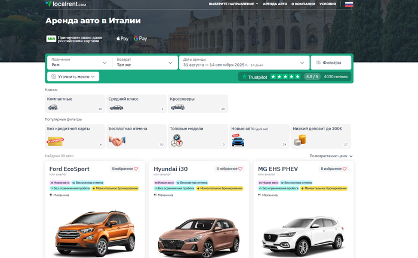Add Hyundai i30 to В избранное
Screen dimensions: 418x258
(229, 169)
